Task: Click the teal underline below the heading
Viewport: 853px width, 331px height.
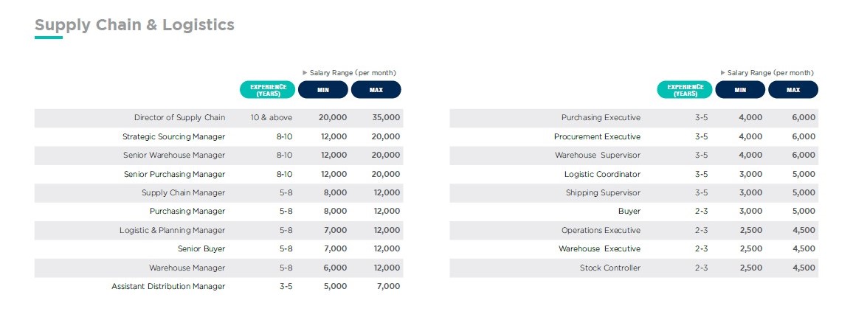Action: coord(48,38)
